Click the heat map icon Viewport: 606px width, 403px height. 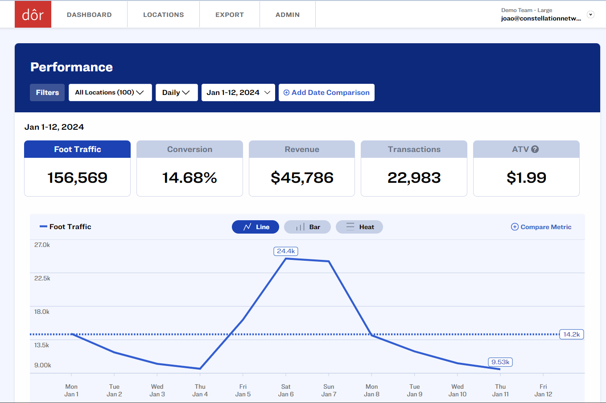350,226
